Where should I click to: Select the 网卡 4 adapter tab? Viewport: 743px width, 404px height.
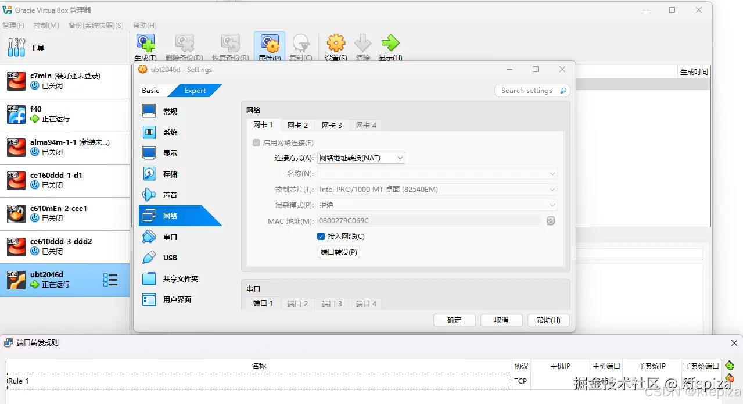coord(367,125)
